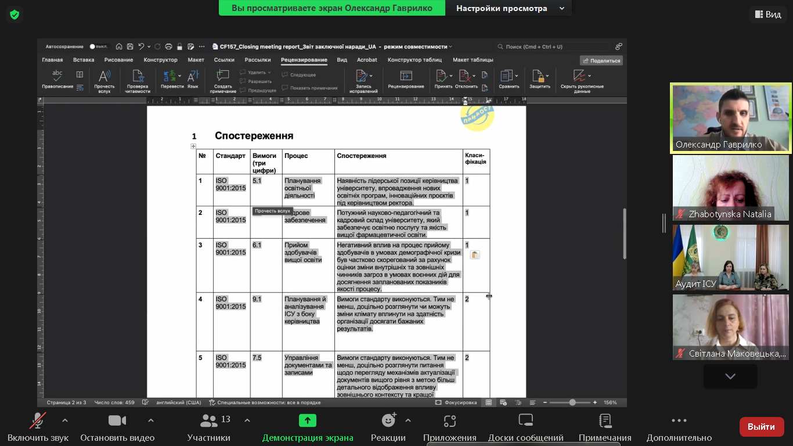Click the paste options icon in table
This screenshot has height=446, width=793.
(475, 255)
